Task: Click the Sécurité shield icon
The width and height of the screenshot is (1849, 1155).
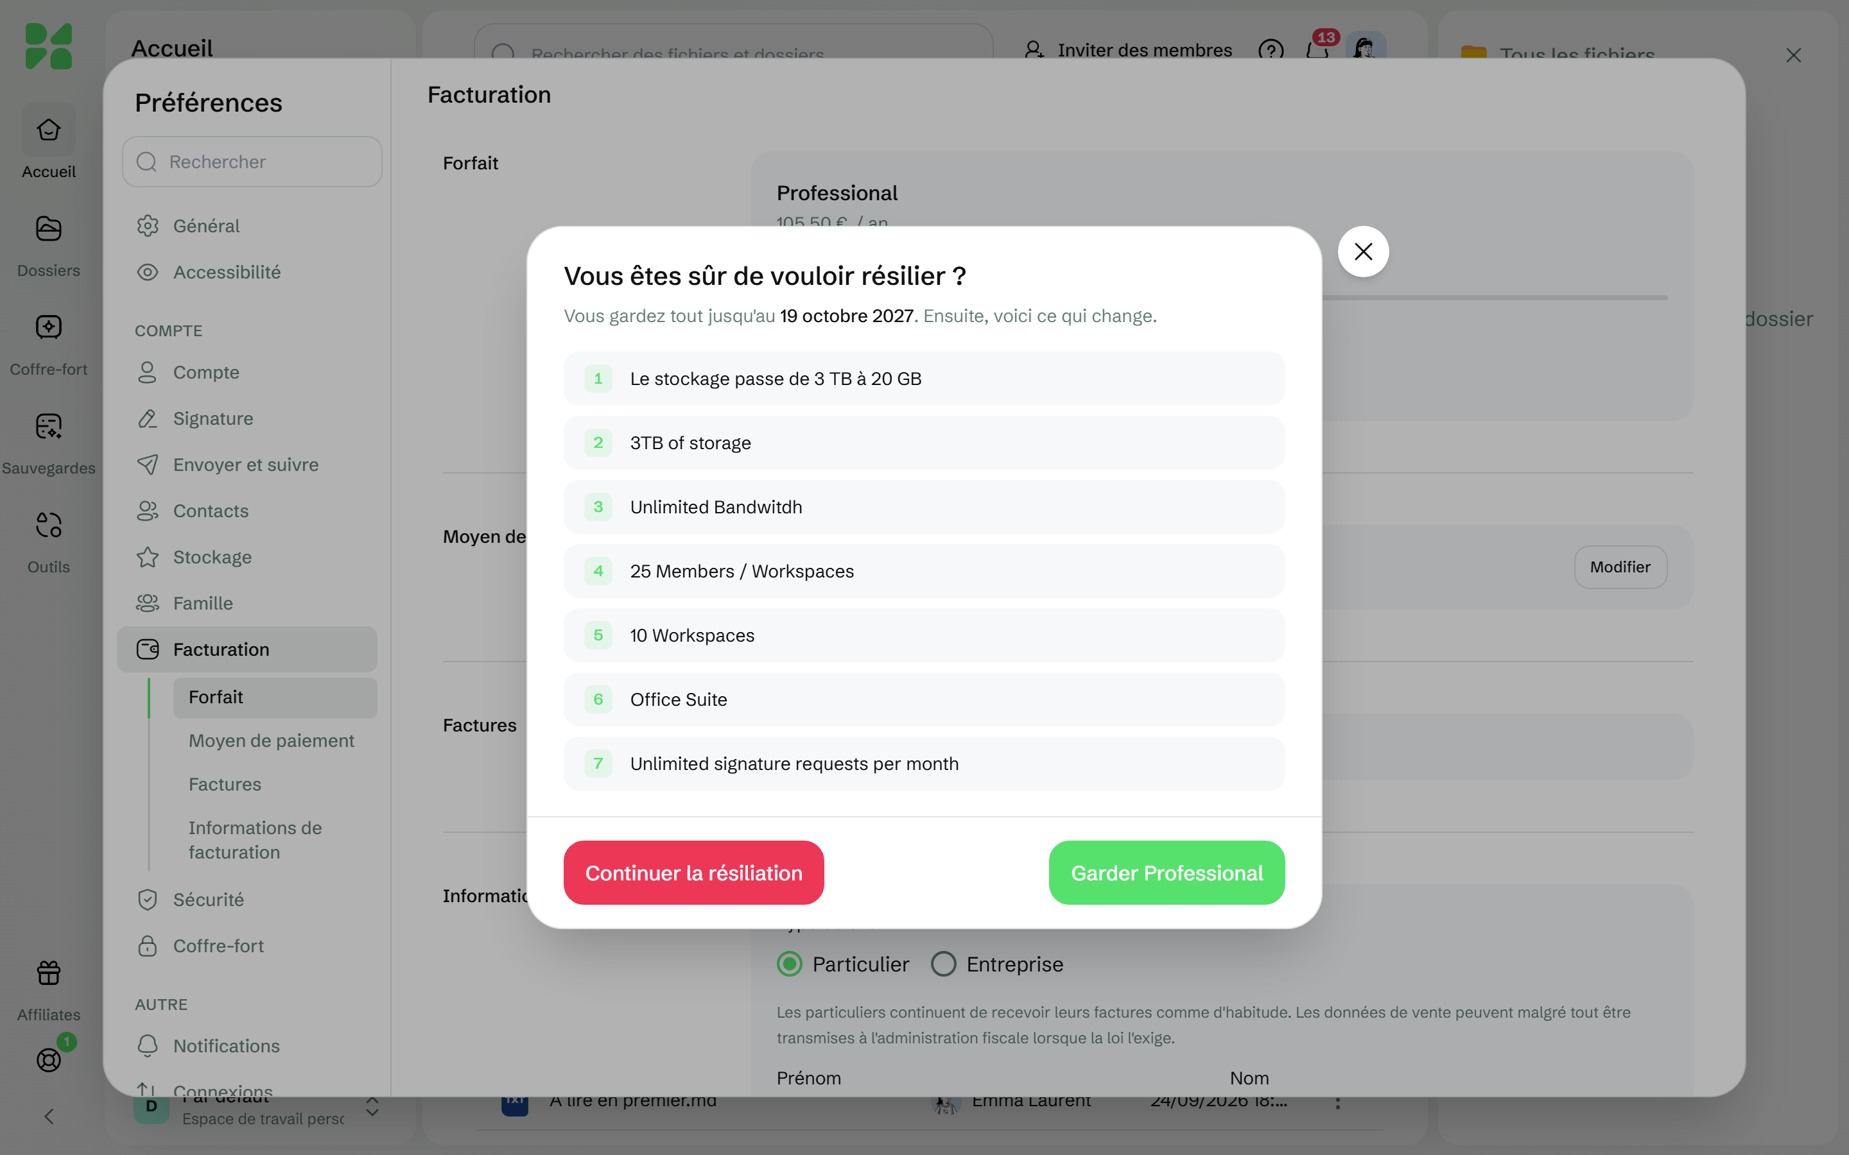Action: [148, 900]
